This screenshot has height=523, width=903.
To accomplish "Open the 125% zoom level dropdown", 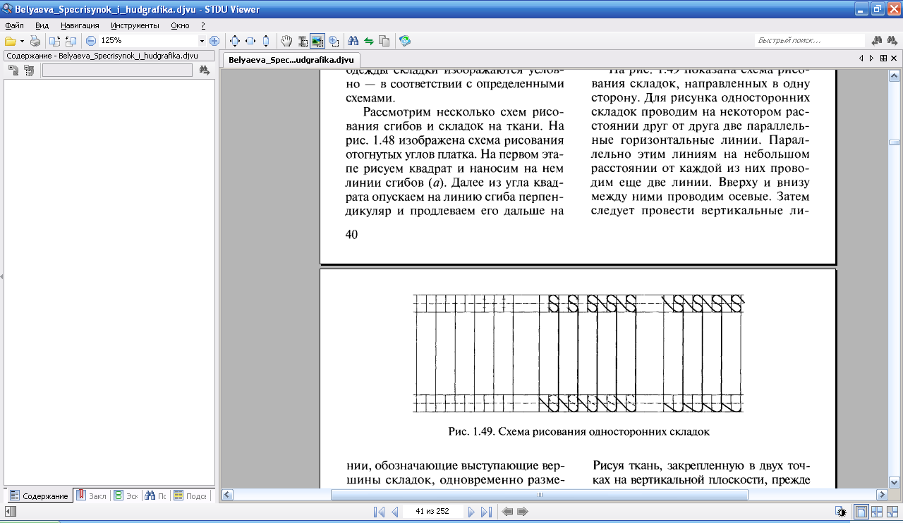I will [x=202, y=41].
